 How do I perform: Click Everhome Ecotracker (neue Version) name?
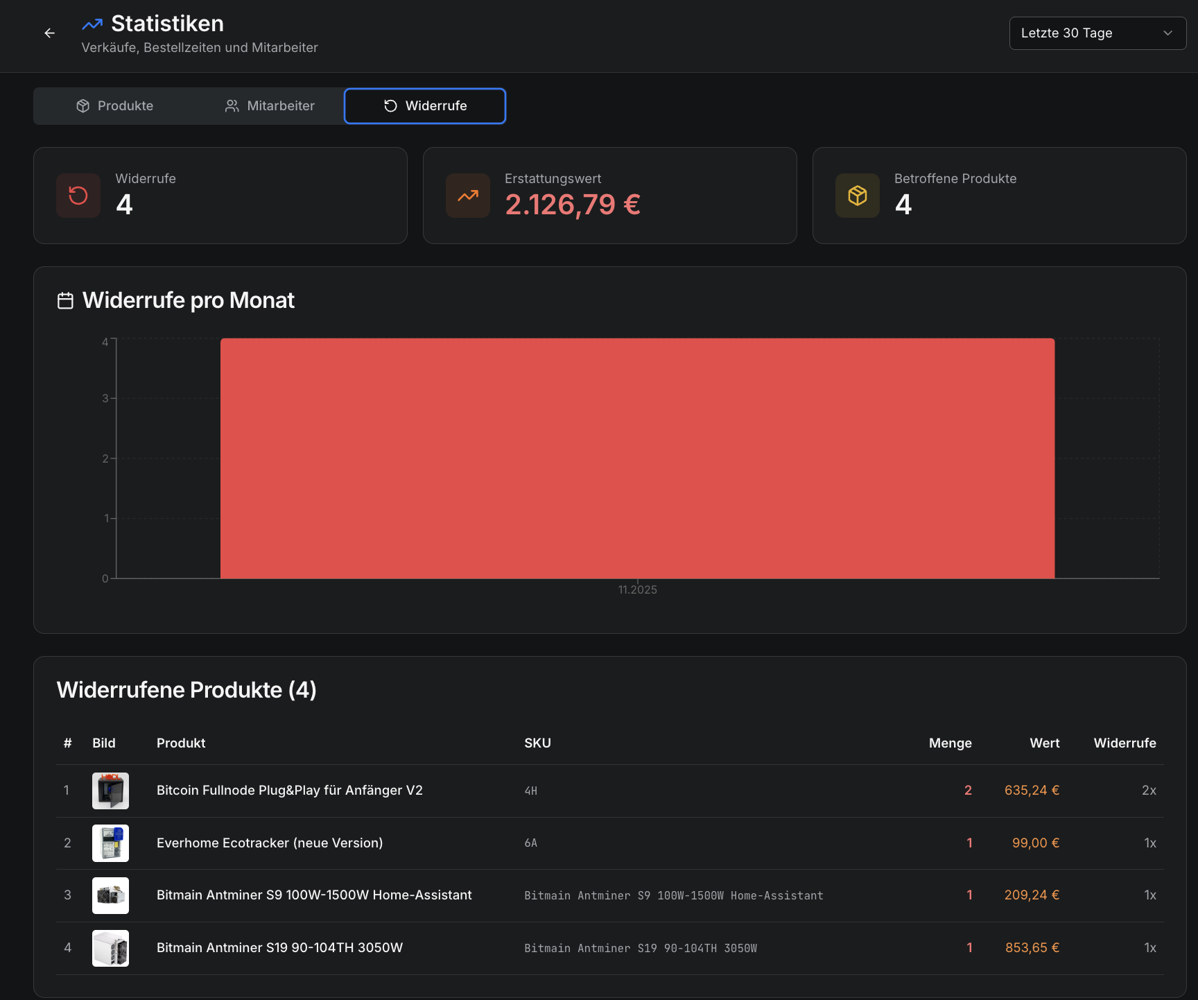pyautogui.click(x=270, y=843)
